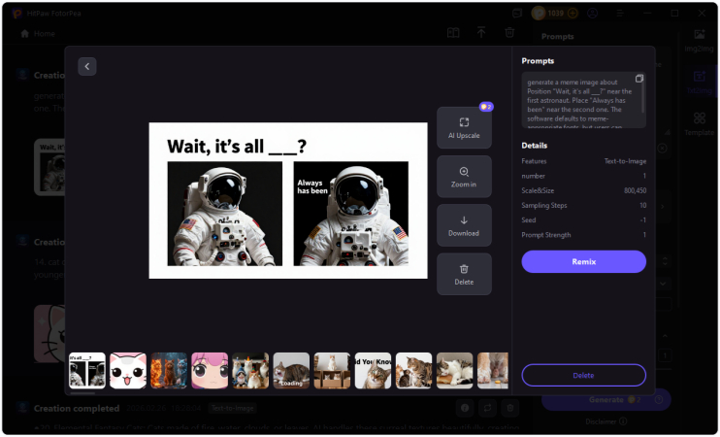Click the coin credits icon in the title bar
The image size is (720, 437).
pos(539,14)
